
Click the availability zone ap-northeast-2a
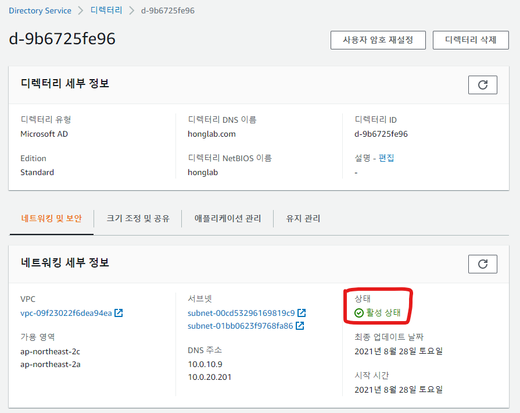pyautogui.click(x=50, y=365)
